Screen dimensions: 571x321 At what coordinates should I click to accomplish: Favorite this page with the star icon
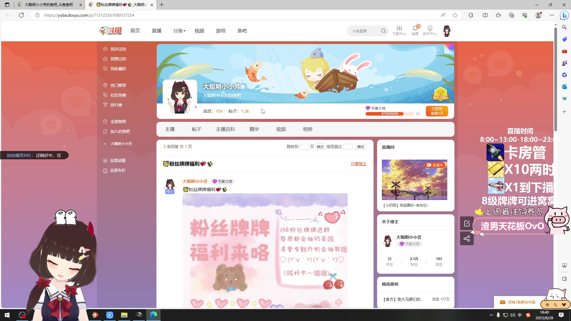coord(455,15)
